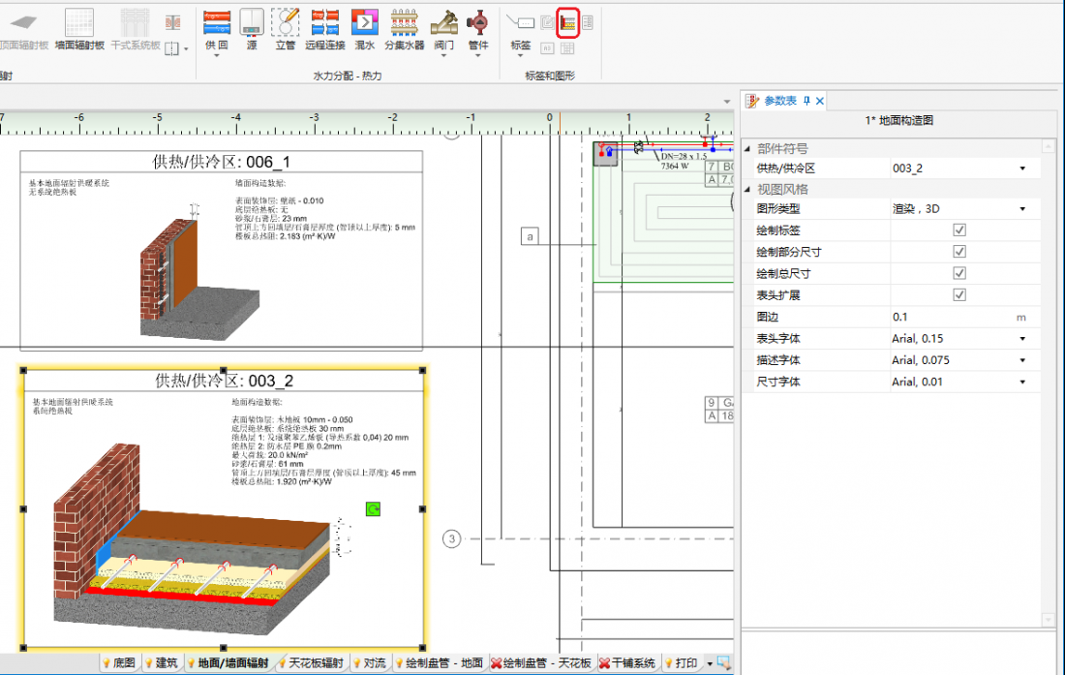The image size is (1065, 675).
Task: Expand the 图形类型 dropdown
Action: pos(1022,209)
